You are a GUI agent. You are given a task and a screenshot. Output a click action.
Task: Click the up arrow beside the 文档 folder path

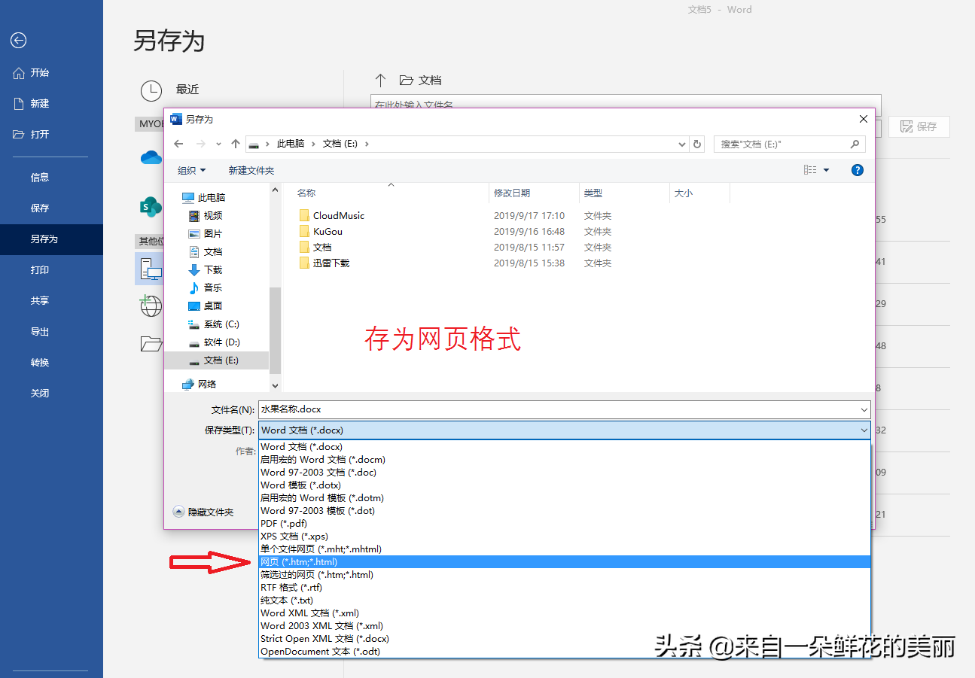[x=380, y=80]
